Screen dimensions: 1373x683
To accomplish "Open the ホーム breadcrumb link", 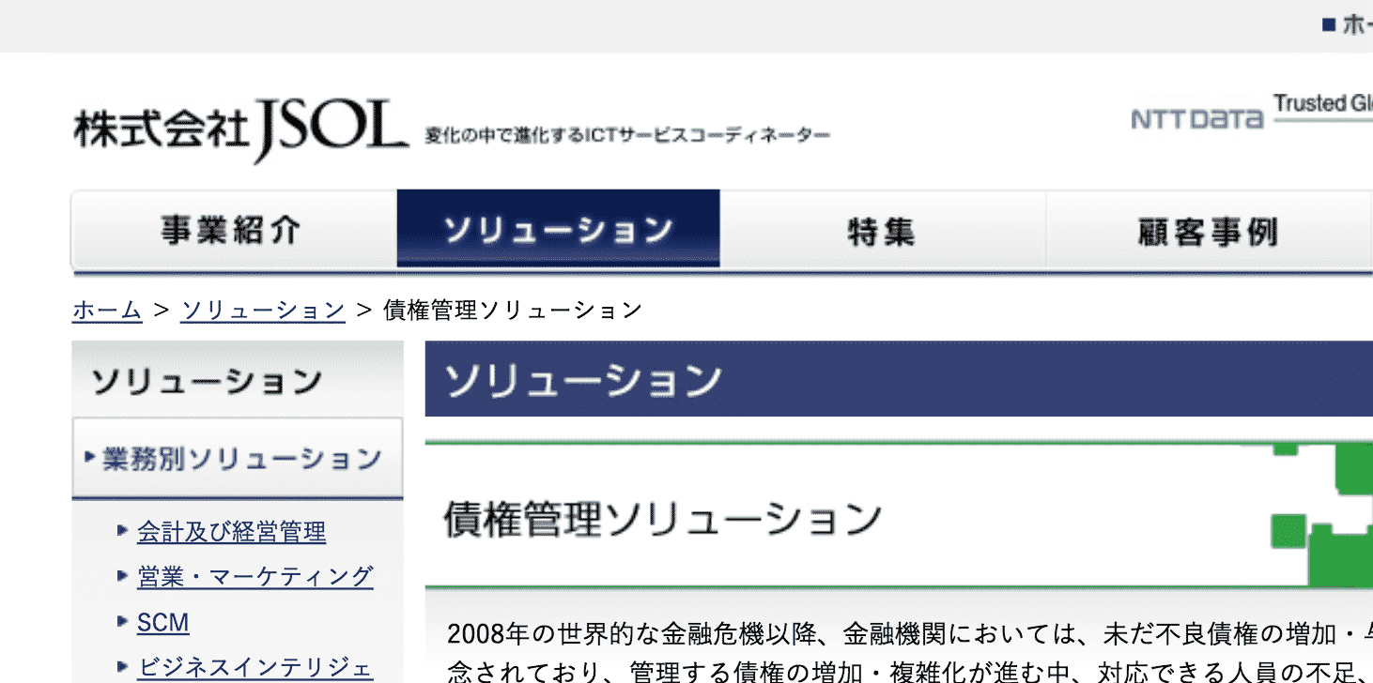I will 106,309.
